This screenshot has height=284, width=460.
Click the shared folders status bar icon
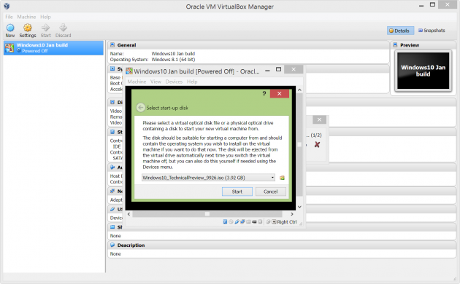248,221
